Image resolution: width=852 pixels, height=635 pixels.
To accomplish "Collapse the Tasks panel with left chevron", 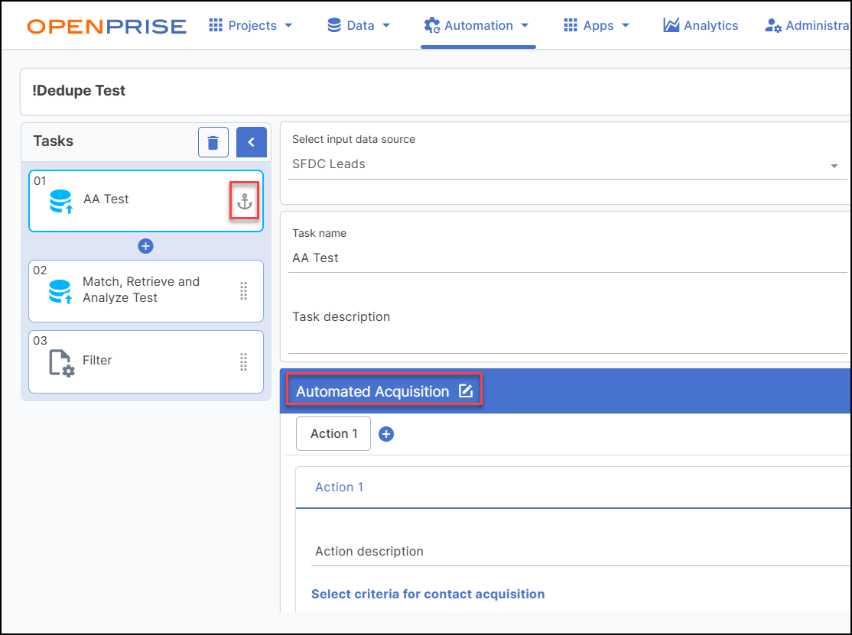I will [x=251, y=142].
